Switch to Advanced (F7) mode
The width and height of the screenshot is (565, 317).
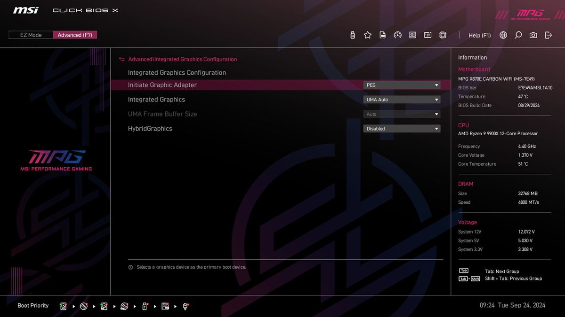pos(75,35)
